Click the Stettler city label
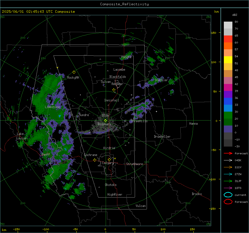This screenshot has height=233, width=249. (161, 80)
